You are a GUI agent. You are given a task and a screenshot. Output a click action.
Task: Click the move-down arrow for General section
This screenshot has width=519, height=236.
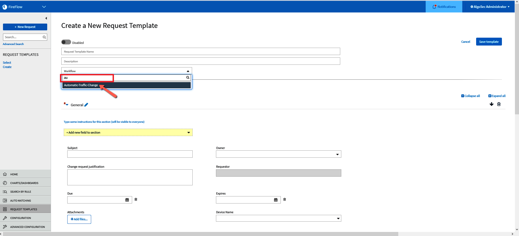(491, 104)
